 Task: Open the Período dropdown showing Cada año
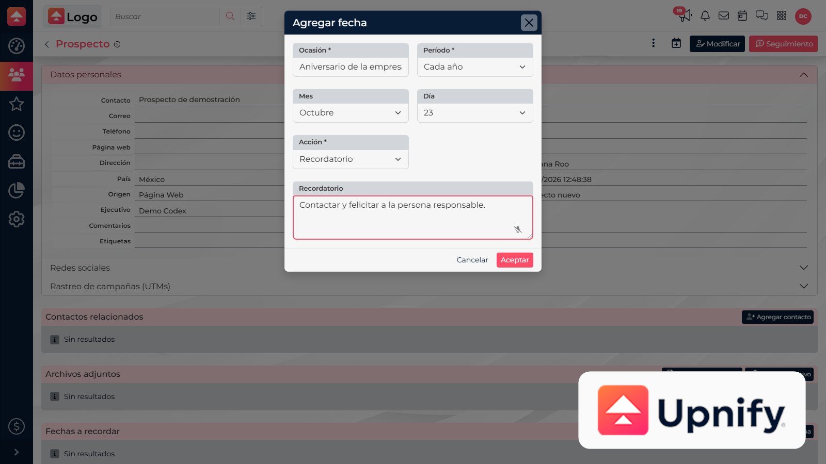click(x=475, y=67)
